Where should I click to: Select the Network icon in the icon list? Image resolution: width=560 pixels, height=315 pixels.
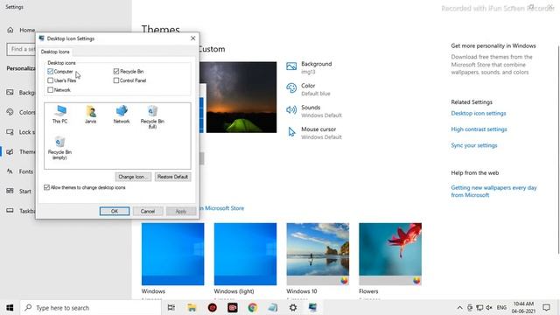122,115
